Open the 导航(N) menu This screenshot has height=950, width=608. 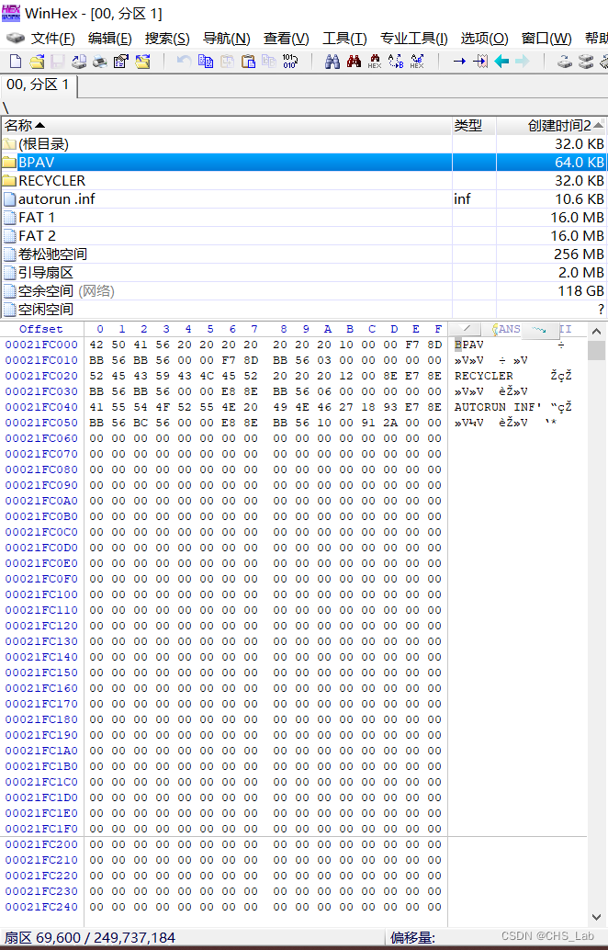[227, 39]
